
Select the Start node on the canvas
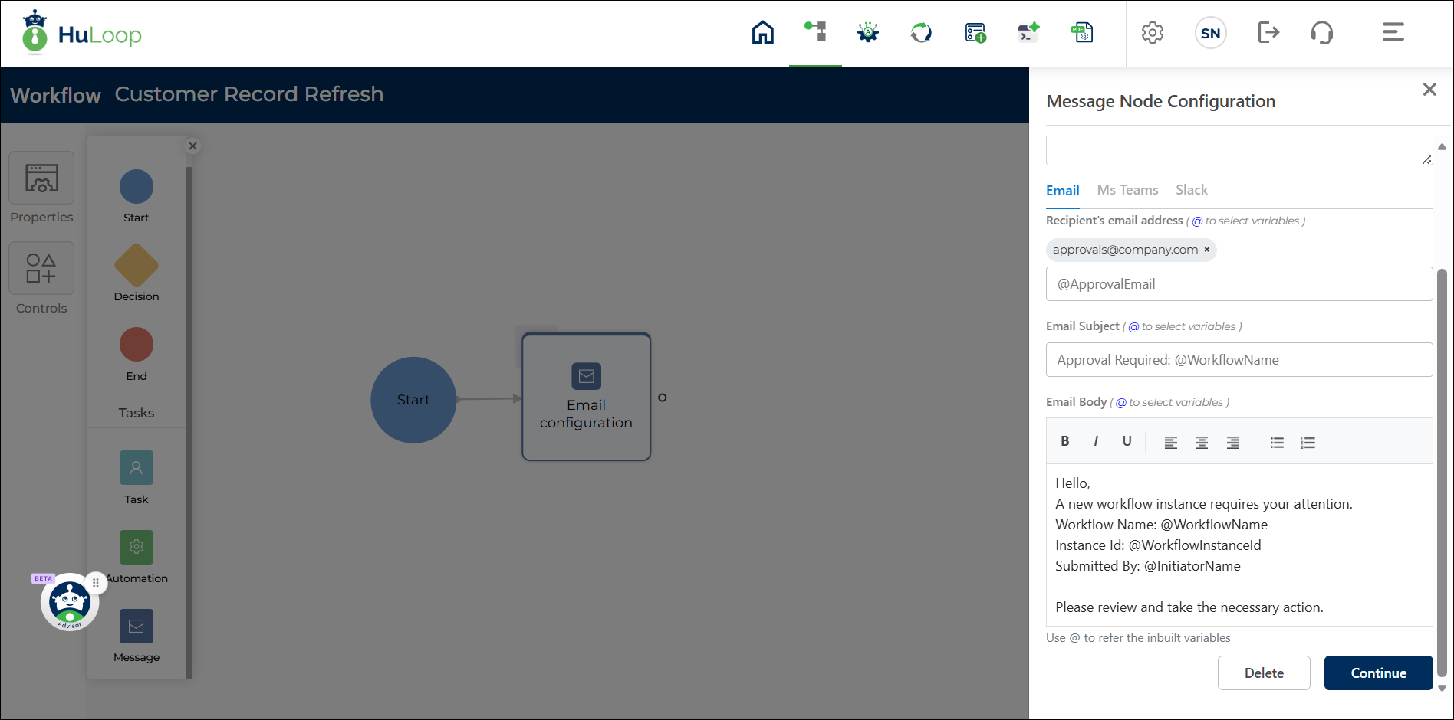413,400
